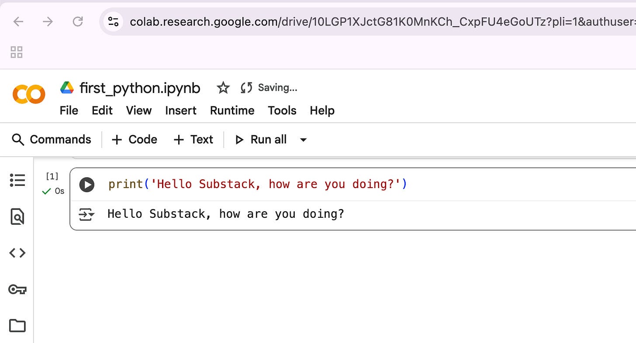Open the View menu
Viewport: 636px width, 343px height.
point(139,111)
